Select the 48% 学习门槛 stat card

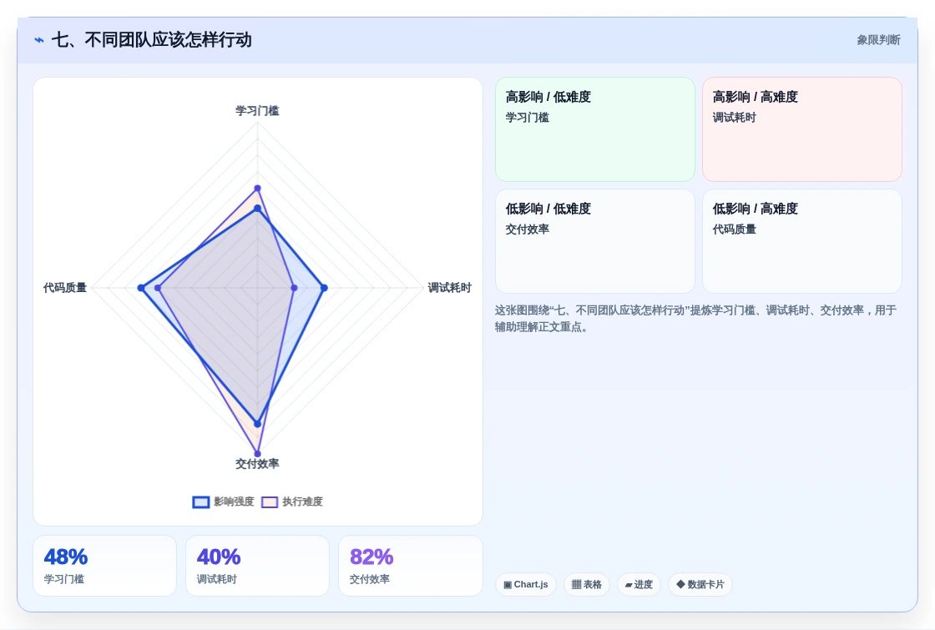(104, 566)
